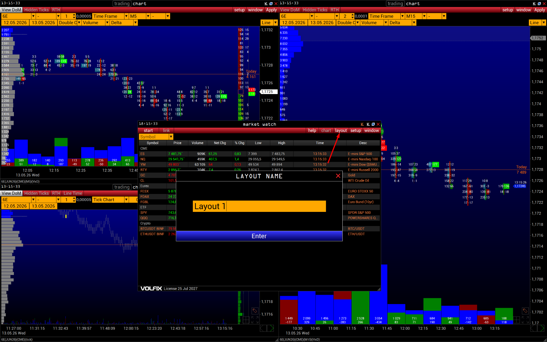Toggle Hidden Ticks in the top-right M15 chart
Viewport: 547px width, 342px height.
point(315,10)
